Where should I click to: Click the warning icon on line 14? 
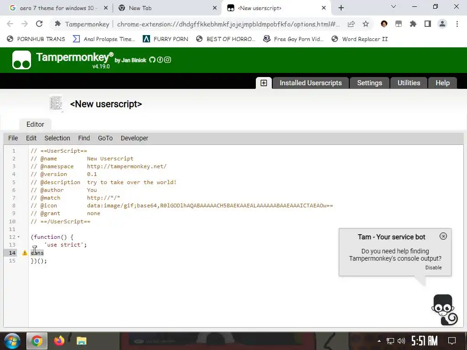point(25,253)
